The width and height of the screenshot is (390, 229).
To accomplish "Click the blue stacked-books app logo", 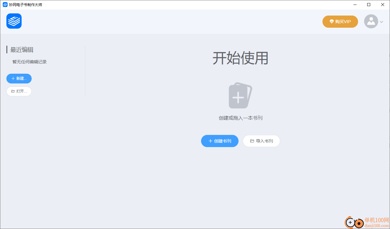I will click(14, 21).
